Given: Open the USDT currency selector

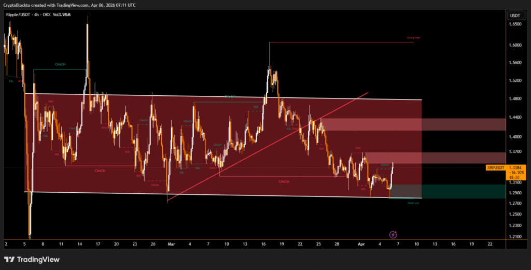Looking at the screenshot, I should (515, 16).
